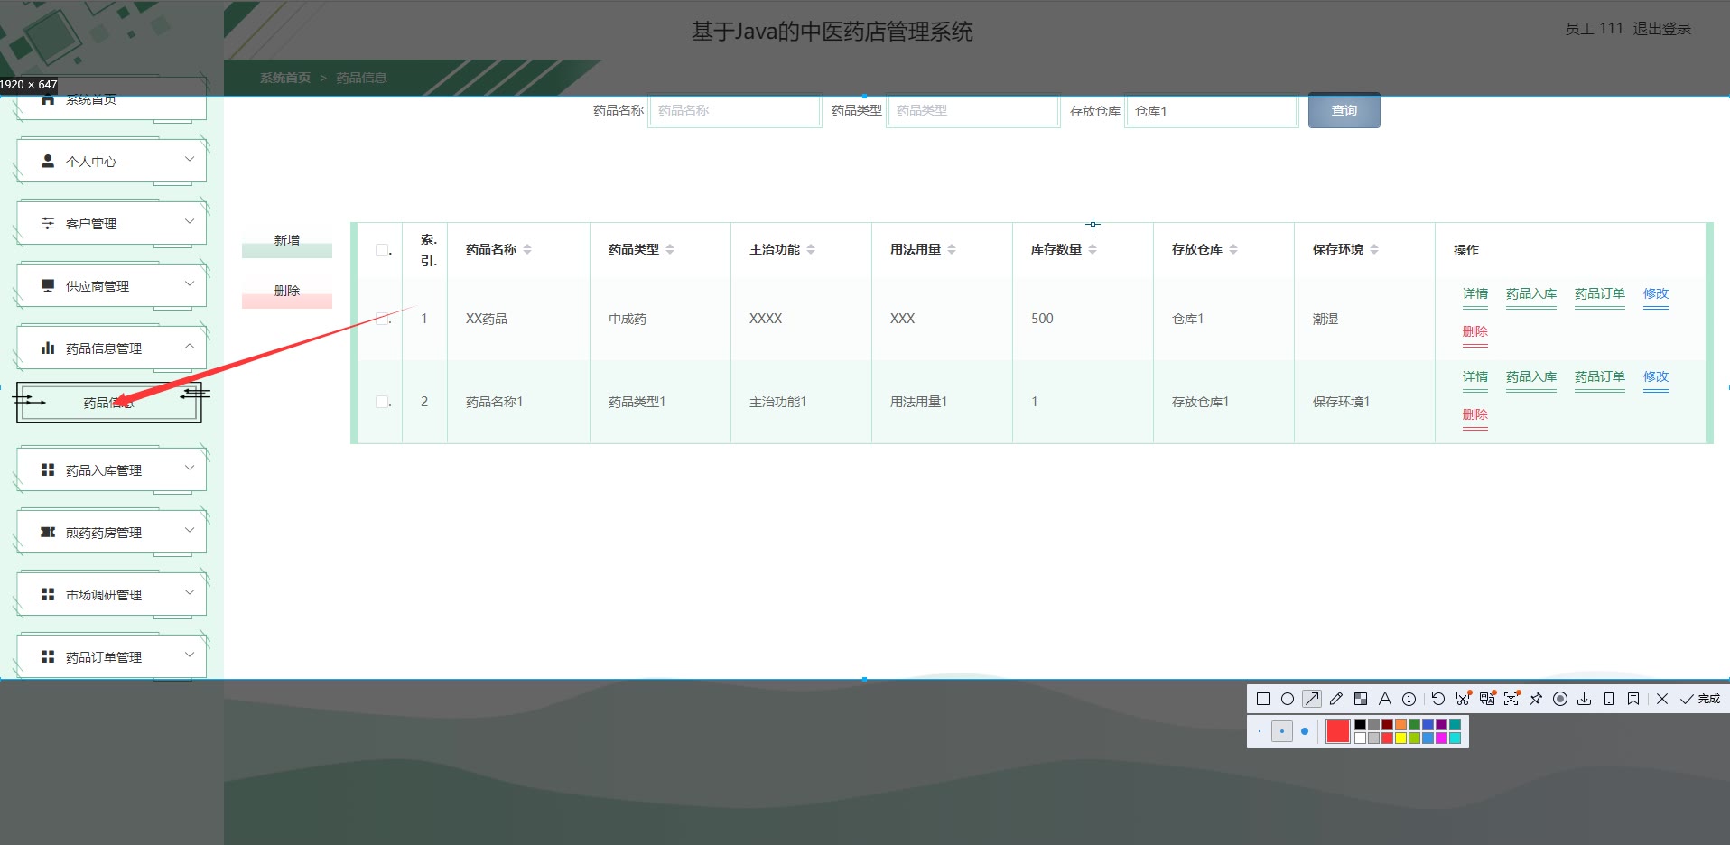Collapse the 药品信息管理 sidebar menu
This screenshot has height=845, width=1730.
pyautogui.click(x=111, y=348)
